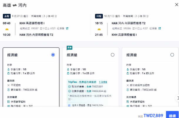This screenshot has height=118, width=179.
Task: Click the round-trip TWD7,889 total price
Action: 153,116
